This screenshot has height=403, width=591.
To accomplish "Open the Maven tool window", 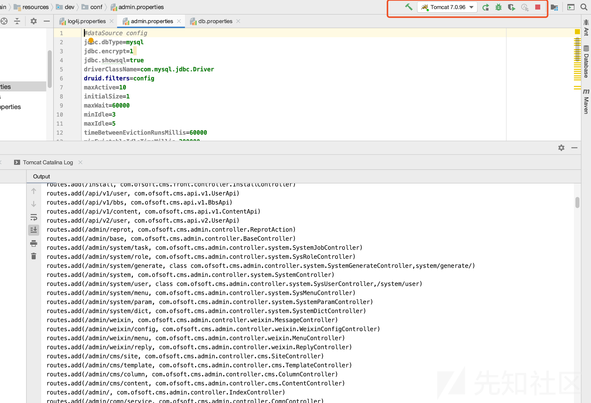I will tap(586, 101).
